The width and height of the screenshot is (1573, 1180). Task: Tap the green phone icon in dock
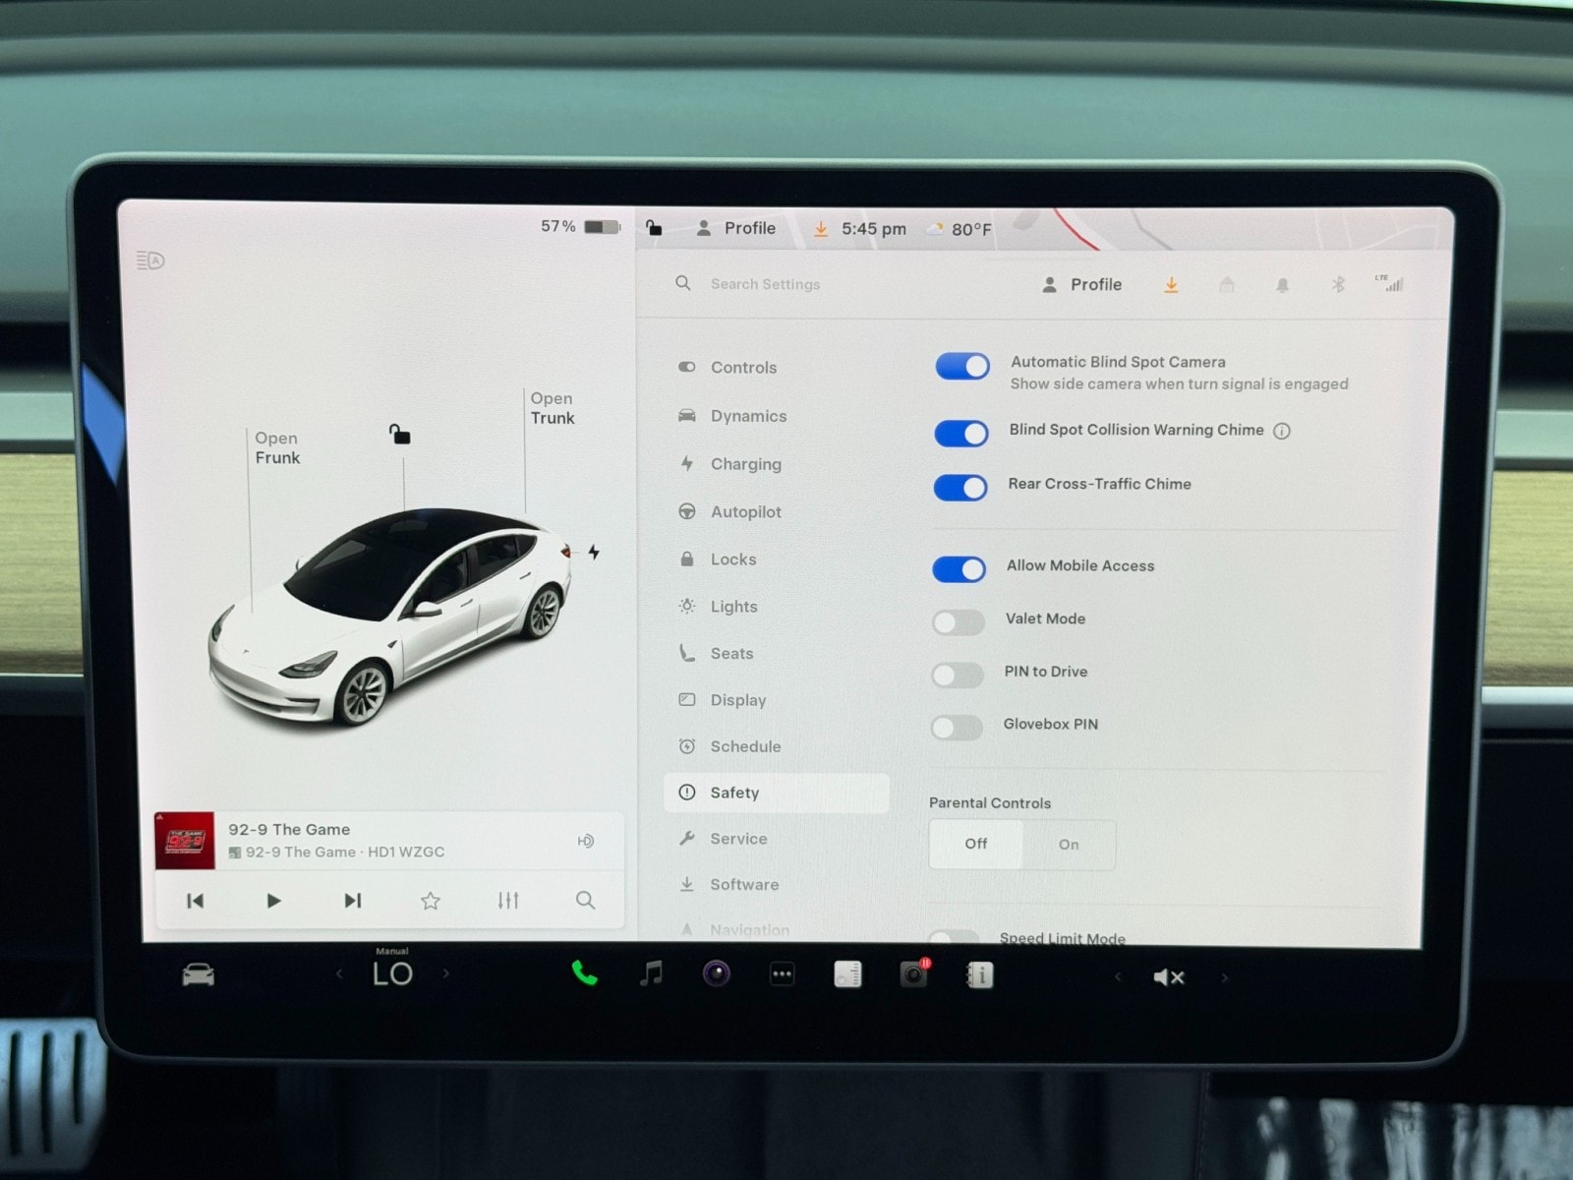point(584,973)
